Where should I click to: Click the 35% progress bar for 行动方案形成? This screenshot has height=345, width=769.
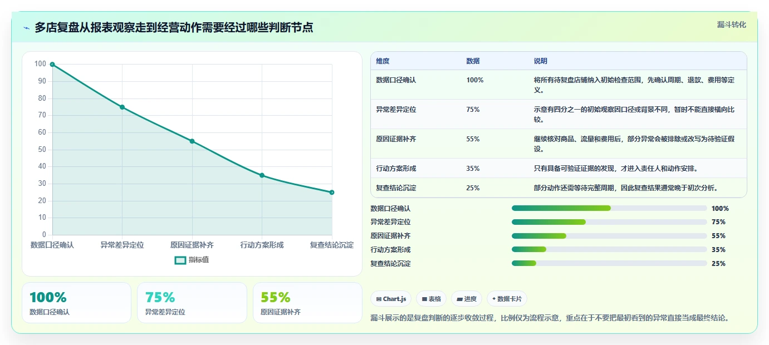tap(609, 249)
